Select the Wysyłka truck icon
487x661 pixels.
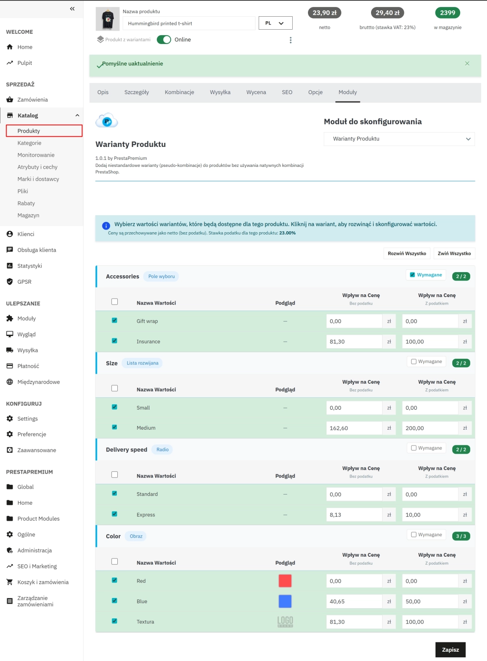pyautogui.click(x=10, y=350)
